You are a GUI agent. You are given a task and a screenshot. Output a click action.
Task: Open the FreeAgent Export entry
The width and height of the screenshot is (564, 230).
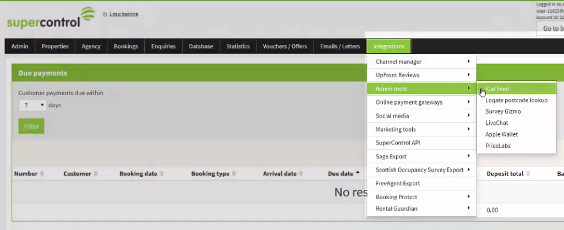coord(421,184)
